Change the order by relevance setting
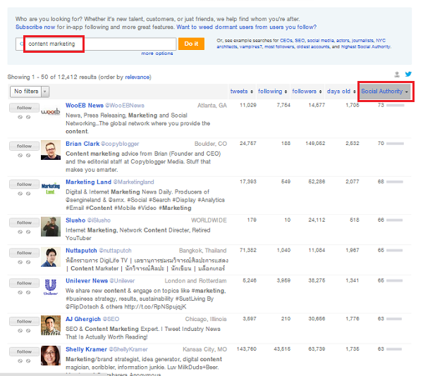Screen dimensions: 423x376 (x=137, y=77)
